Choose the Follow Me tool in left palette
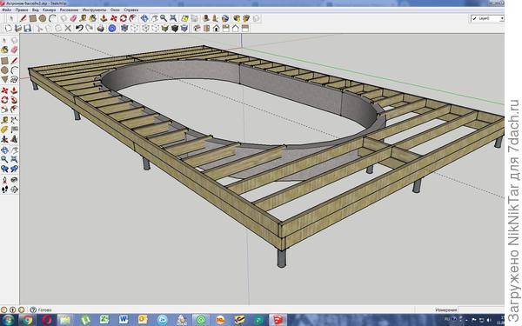This screenshot has width=522, height=326. tap(14, 99)
